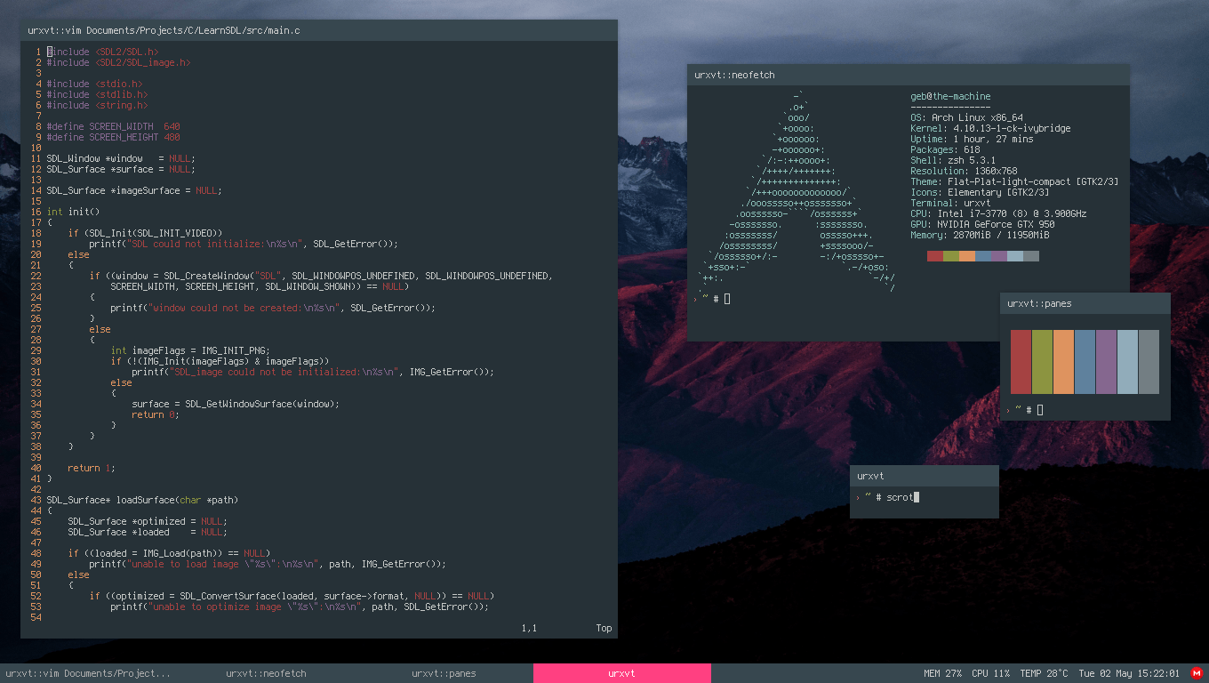1209x683 pixels.
Task: Switch to the urxvt::vim taskbar entry
Action: coord(89,673)
